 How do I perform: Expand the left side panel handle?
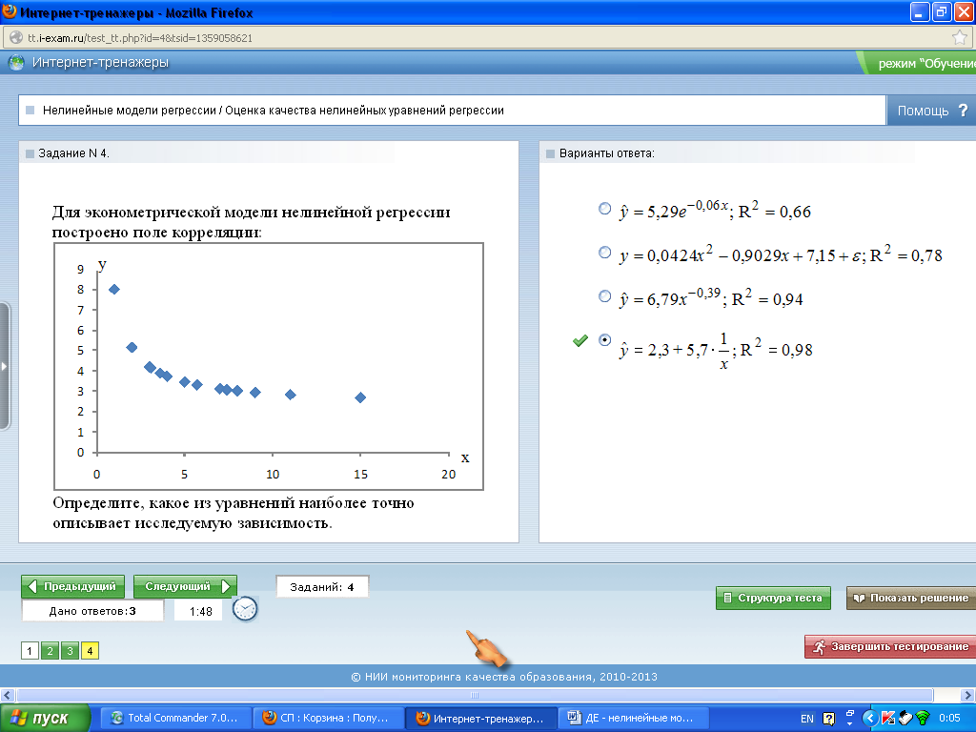pos(5,366)
